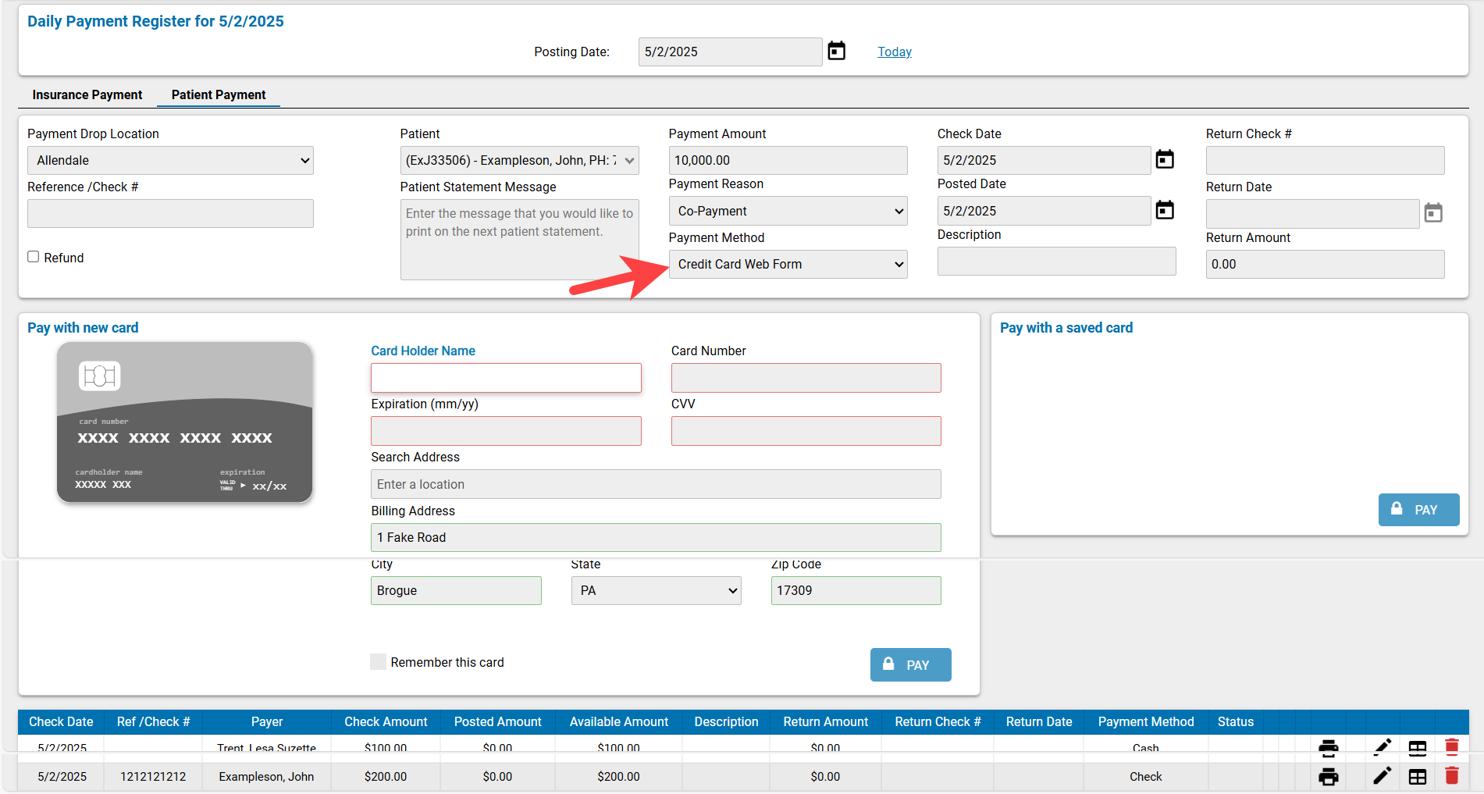Open the Payment Reason dropdown showing Co-Payment
Viewport: 1484px width, 794px height.
(788, 211)
